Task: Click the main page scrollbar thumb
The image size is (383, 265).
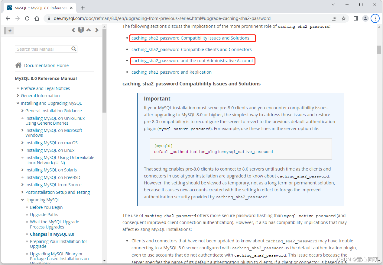Action: 379,50
